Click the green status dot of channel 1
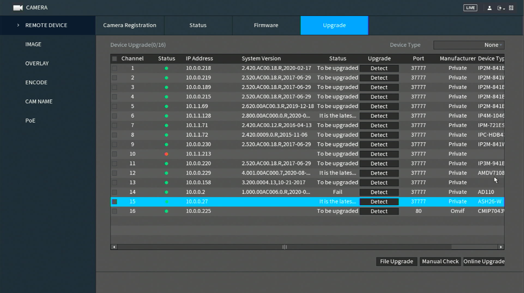The height and width of the screenshot is (293, 524). pyautogui.click(x=166, y=68)
